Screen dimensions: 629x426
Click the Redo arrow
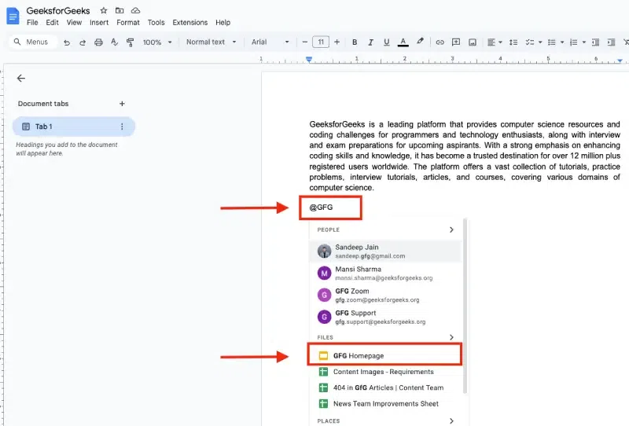pyautogui.click(x=83, y=42)
